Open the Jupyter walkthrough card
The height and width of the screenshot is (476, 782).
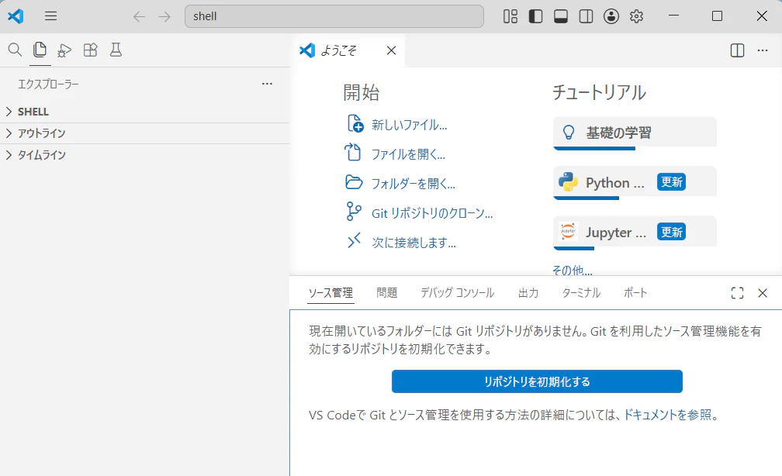point(635,233)
